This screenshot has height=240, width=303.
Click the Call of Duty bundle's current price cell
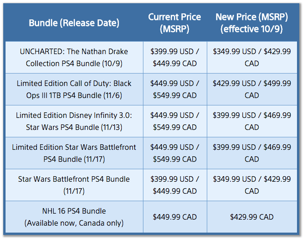coord(175,89)
